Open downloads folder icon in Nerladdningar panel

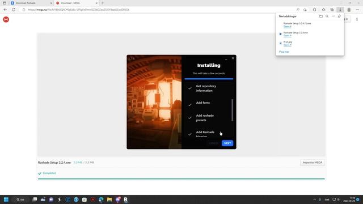(321, 16)
